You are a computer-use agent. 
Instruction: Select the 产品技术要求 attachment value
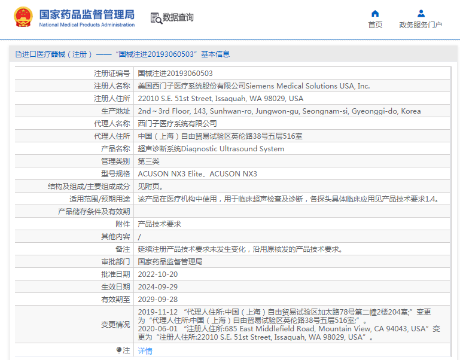coord(159,224)
